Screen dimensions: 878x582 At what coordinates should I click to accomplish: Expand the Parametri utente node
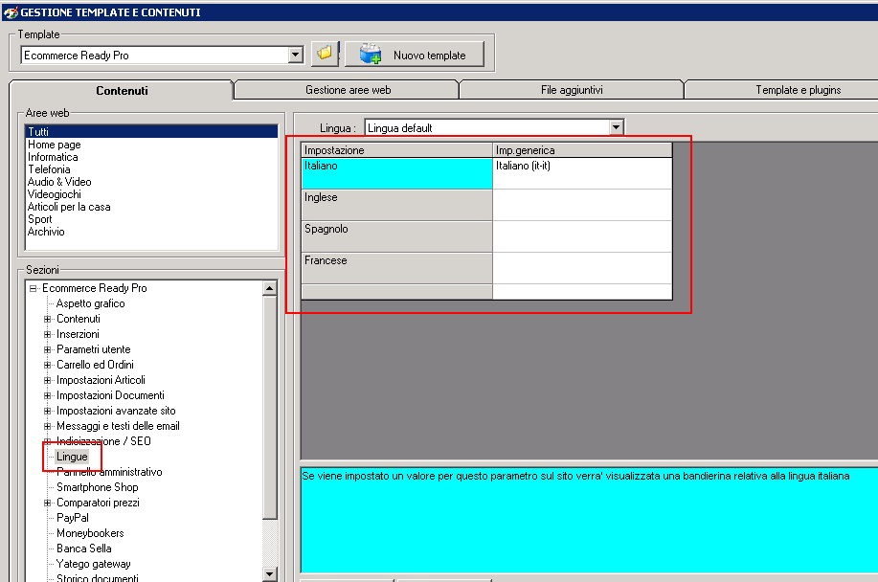coord(48,349)
